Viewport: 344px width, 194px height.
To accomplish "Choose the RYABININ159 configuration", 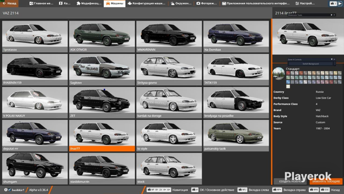I will pos(35,70).
